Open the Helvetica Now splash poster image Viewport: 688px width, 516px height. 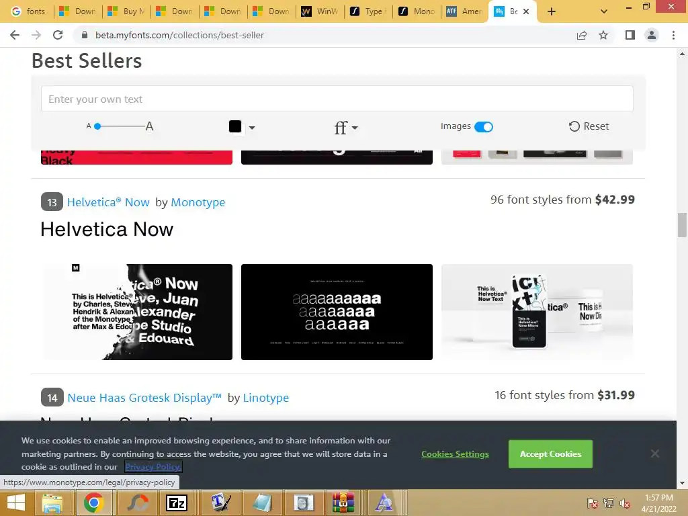137,312
